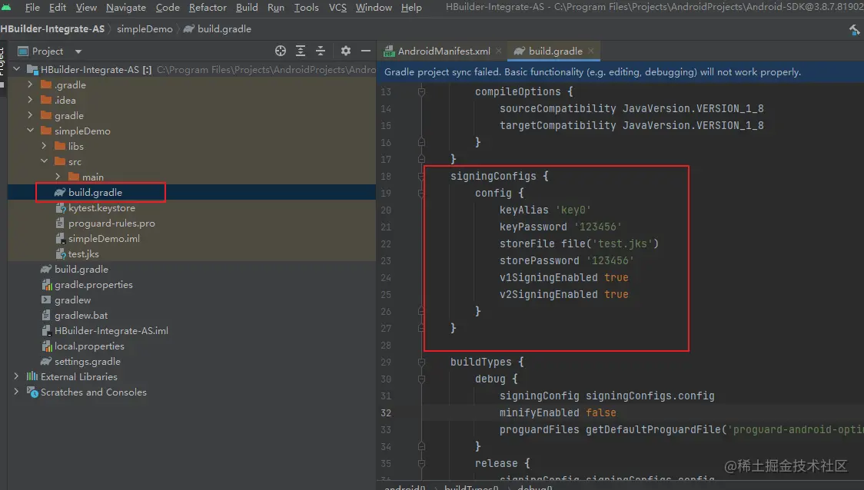
Task: Click the v2SigningEnabled true line
Action: 563,295
